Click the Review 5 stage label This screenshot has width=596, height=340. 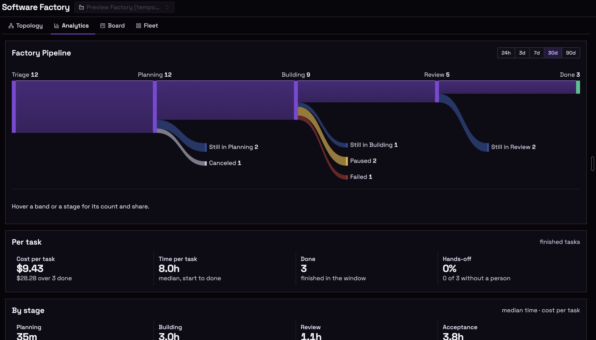pyautogui.click(x=437, y=75)
